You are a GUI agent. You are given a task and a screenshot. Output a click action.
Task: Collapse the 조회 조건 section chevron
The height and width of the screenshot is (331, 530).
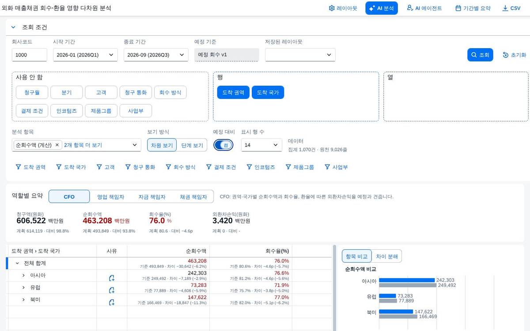pyautogui.click(x=13, y=27)
